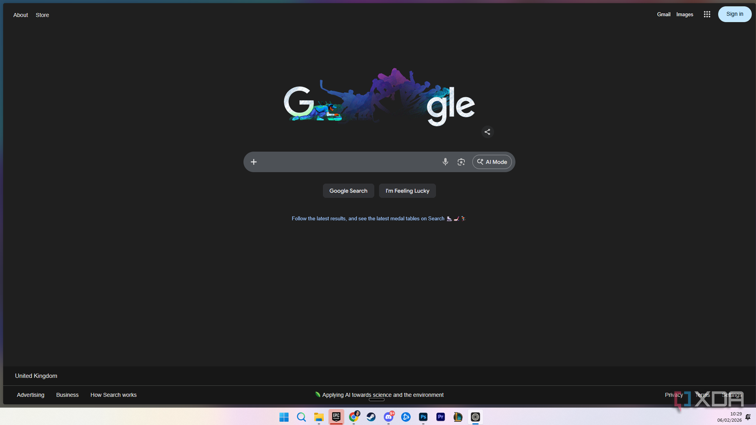Open How Search works link
This screenshot has width=756, height=425.
114,395
